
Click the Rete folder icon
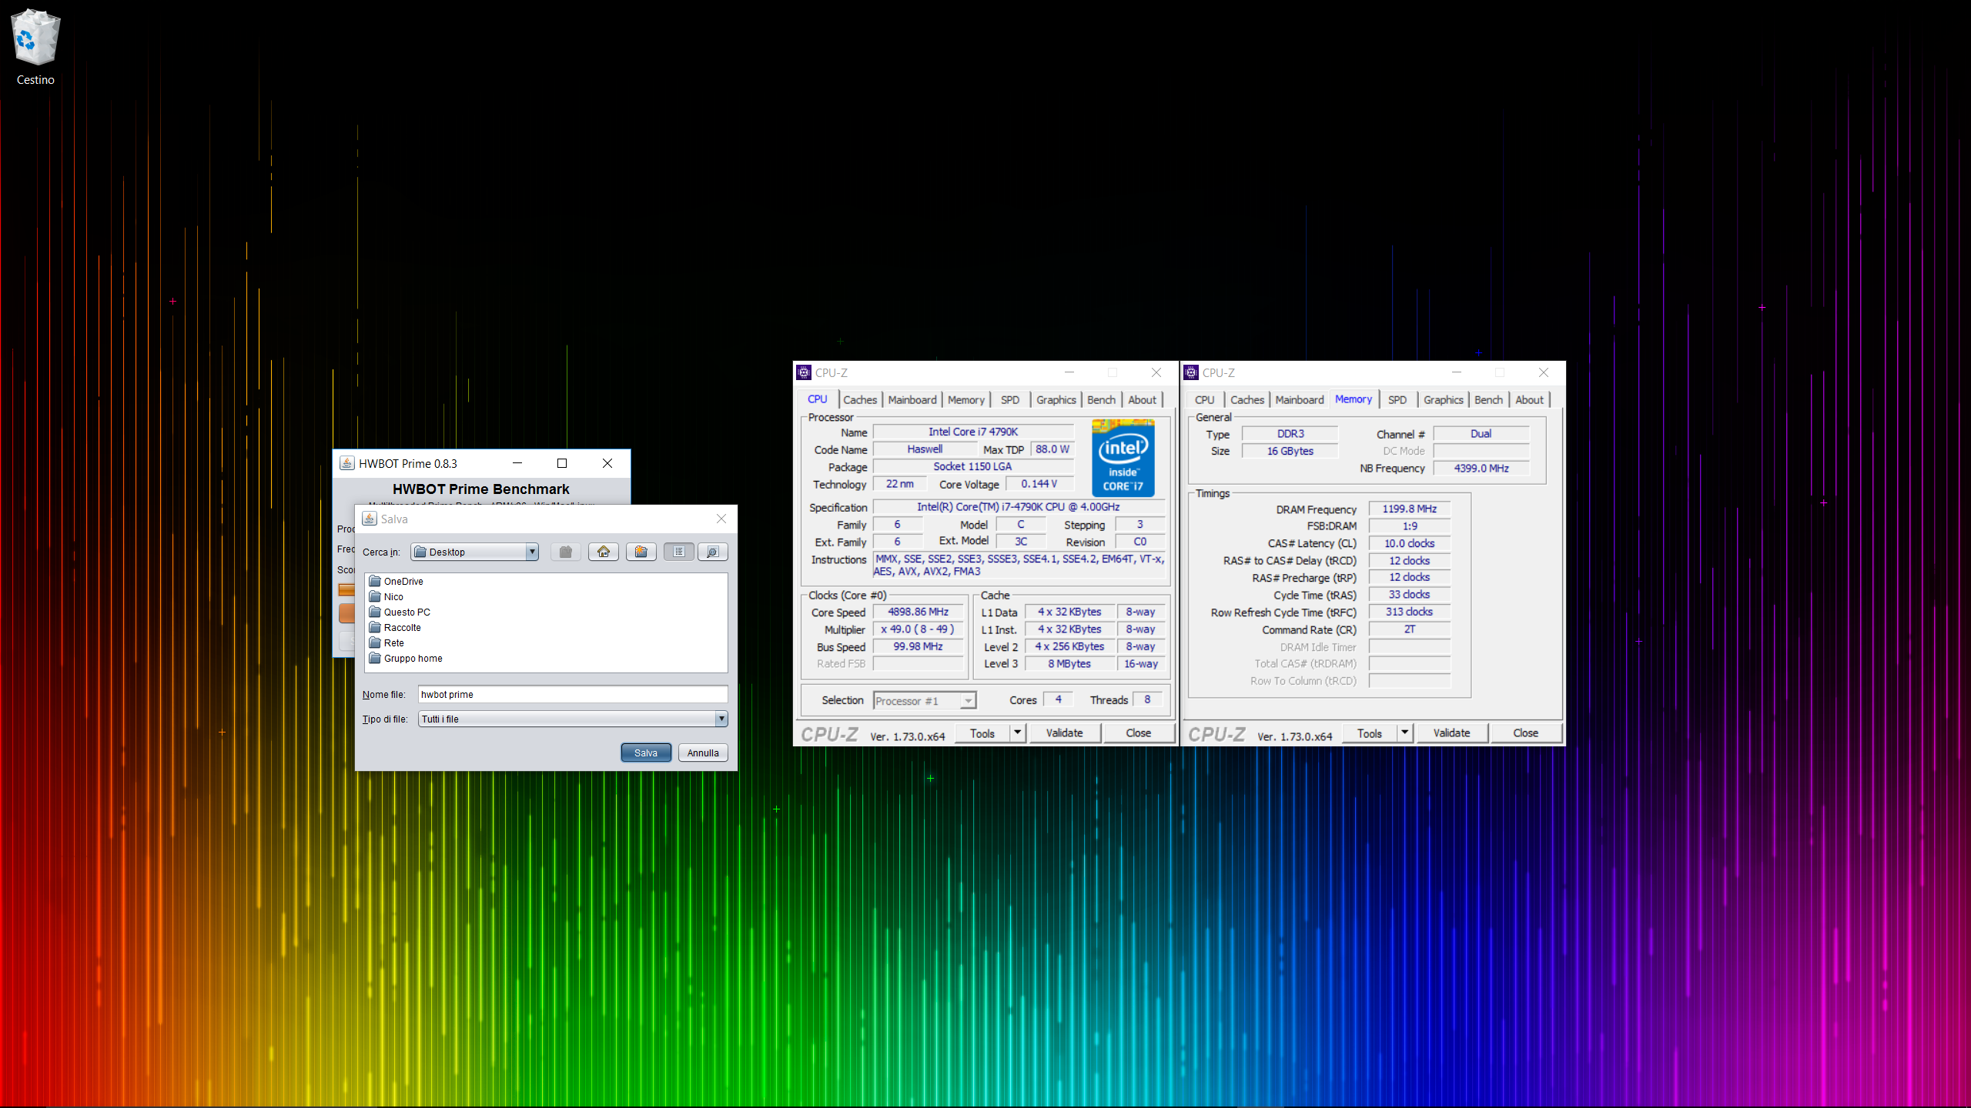375,642
